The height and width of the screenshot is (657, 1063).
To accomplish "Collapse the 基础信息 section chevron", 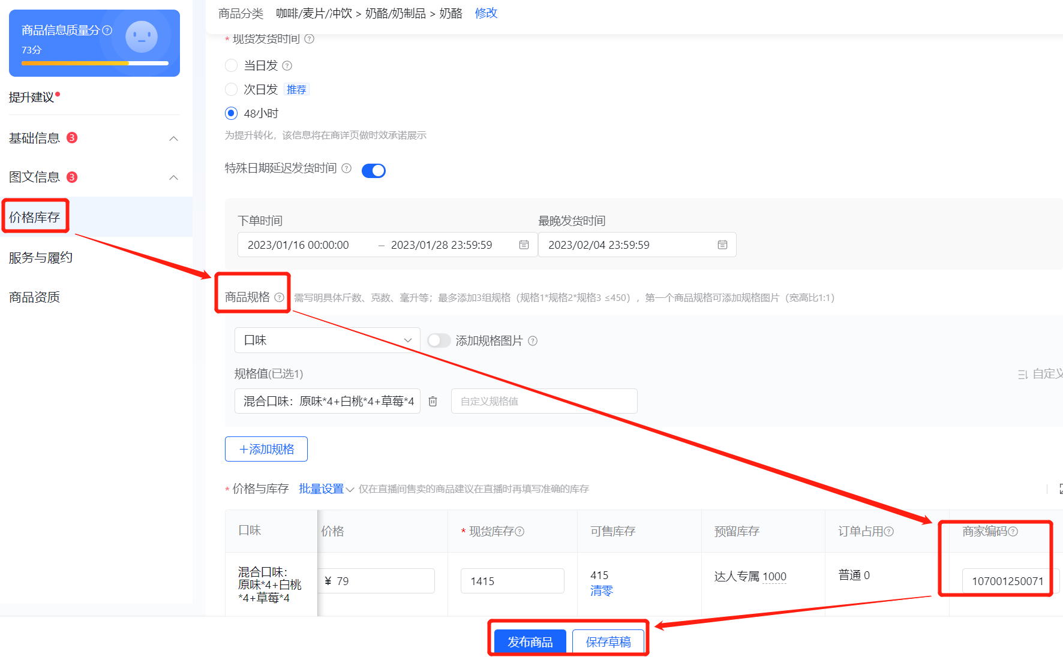I will pyautogui.click(x=173, y=138).
